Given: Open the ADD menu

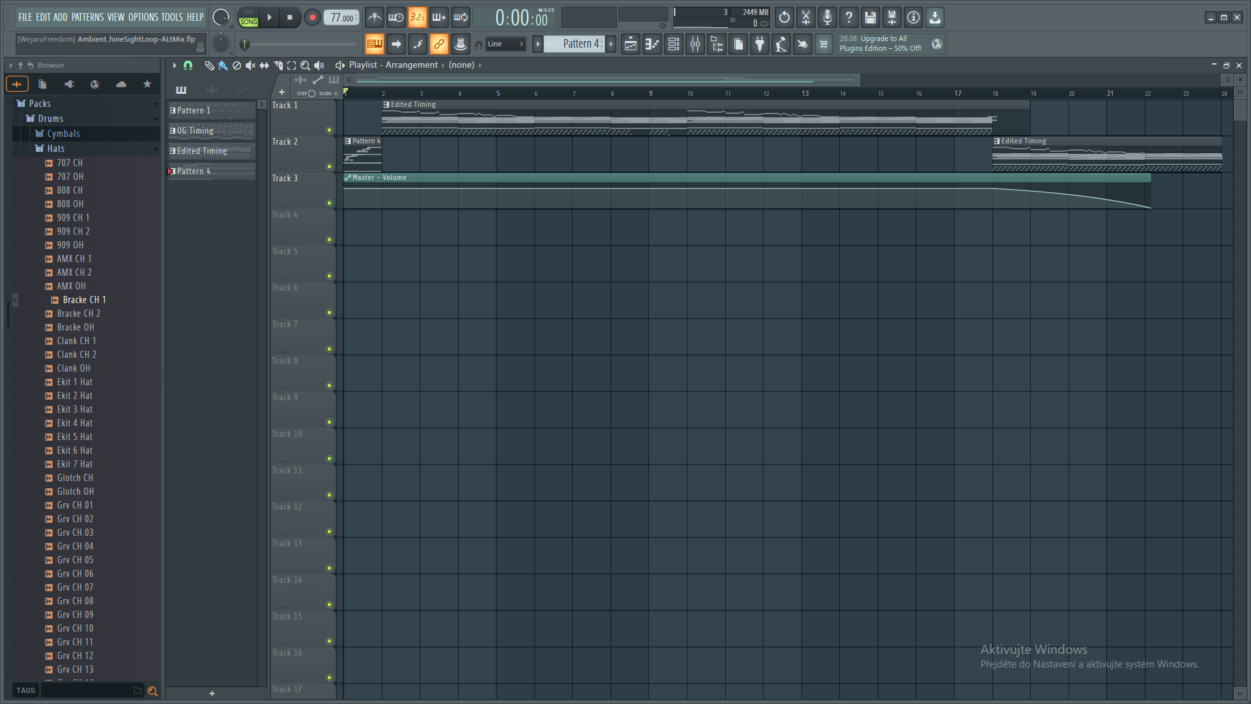Looking at the screenshot, I should pos(61,17).
